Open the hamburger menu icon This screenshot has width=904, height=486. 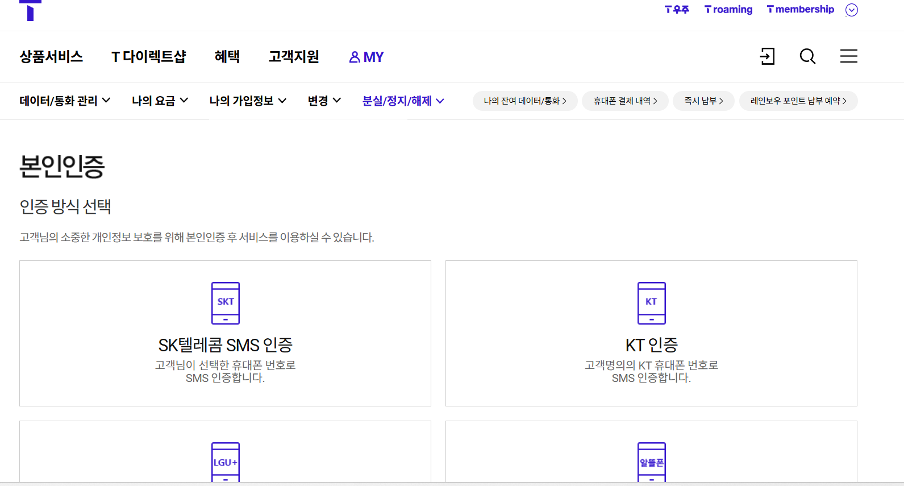849,56
